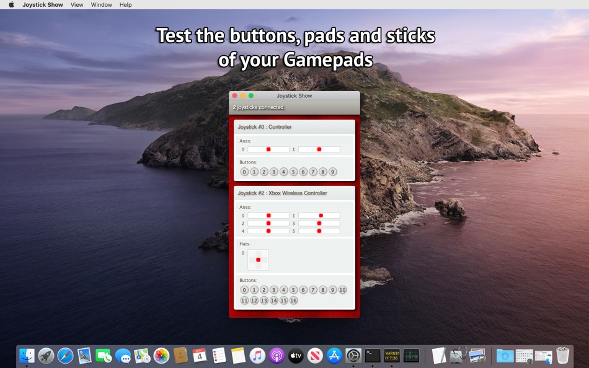
Task: Click button 11 indicator of Xbox Wireless Controller
Action: pyautogui.click(x=244, y=300)
